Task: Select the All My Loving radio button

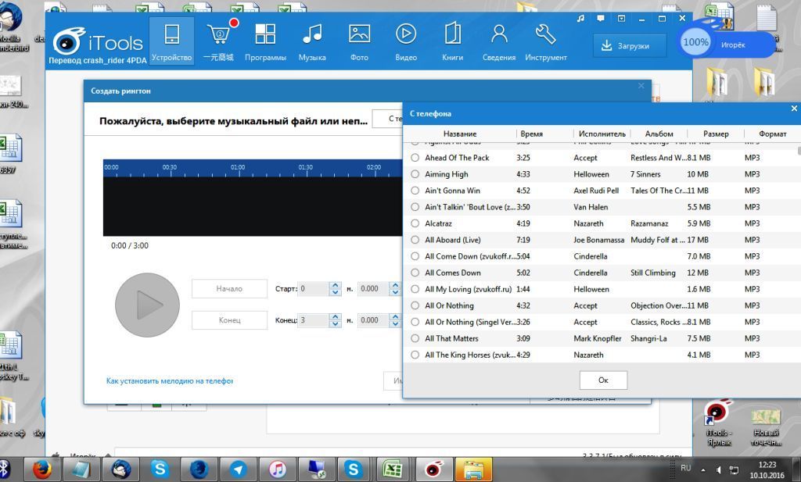Action: pos(415,289)
